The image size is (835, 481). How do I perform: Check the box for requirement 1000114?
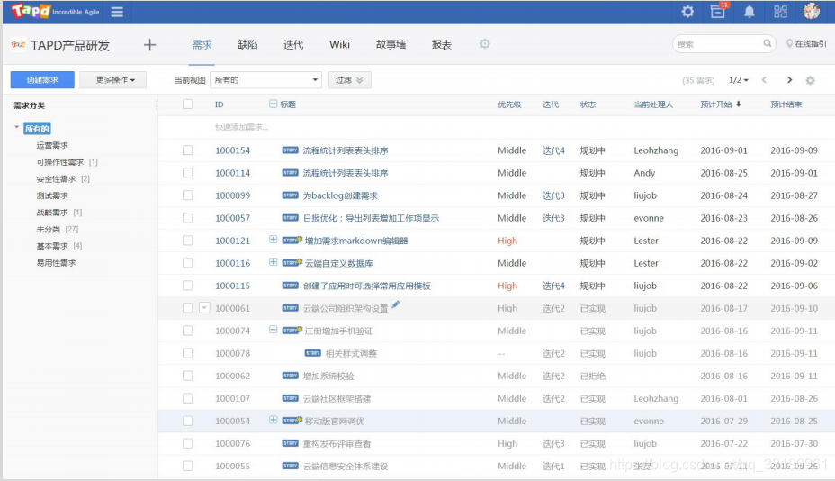point(187,173)
